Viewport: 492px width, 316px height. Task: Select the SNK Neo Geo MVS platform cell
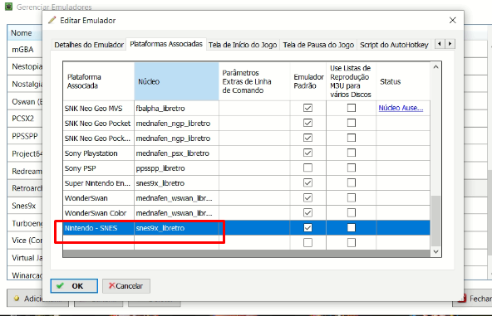[99, 109]
